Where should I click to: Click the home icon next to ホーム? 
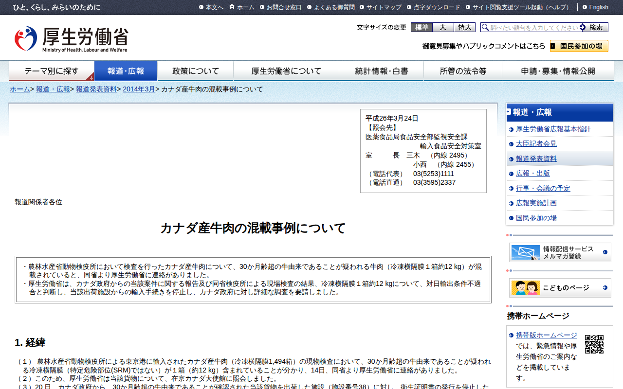coord(232,7)
